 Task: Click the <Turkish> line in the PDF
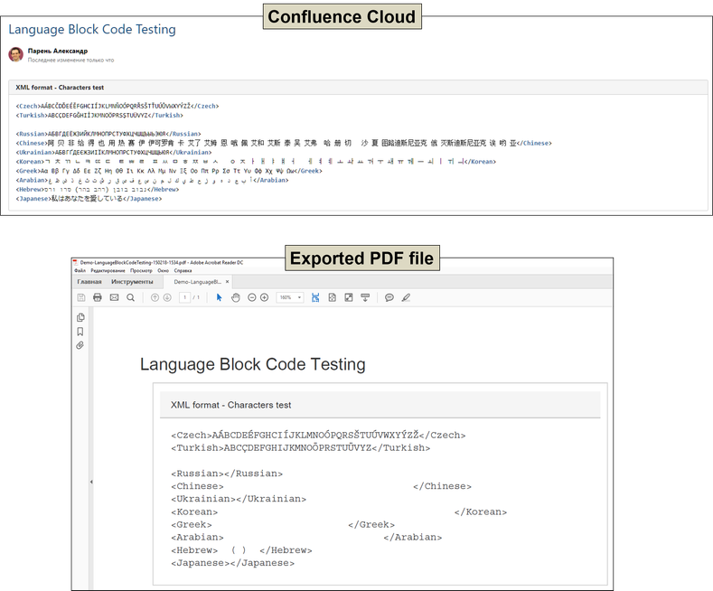[301, 448]
